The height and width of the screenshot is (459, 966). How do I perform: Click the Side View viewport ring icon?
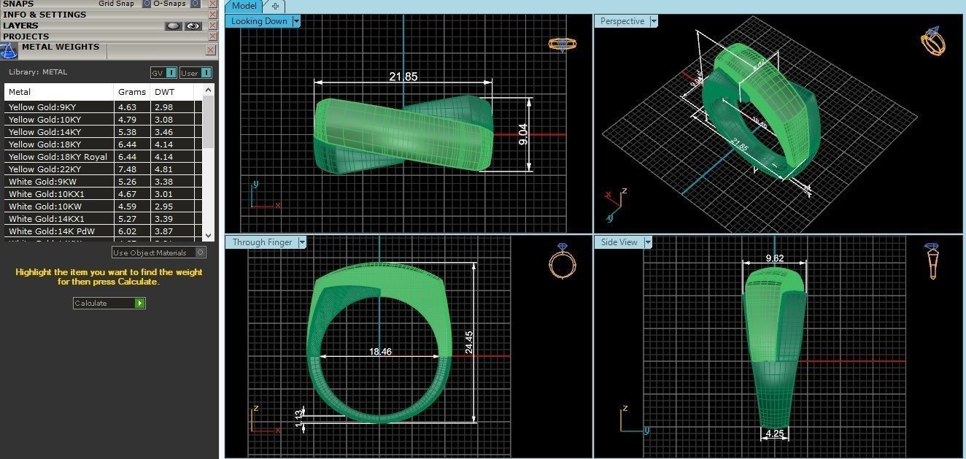click(x=933, y=261)
